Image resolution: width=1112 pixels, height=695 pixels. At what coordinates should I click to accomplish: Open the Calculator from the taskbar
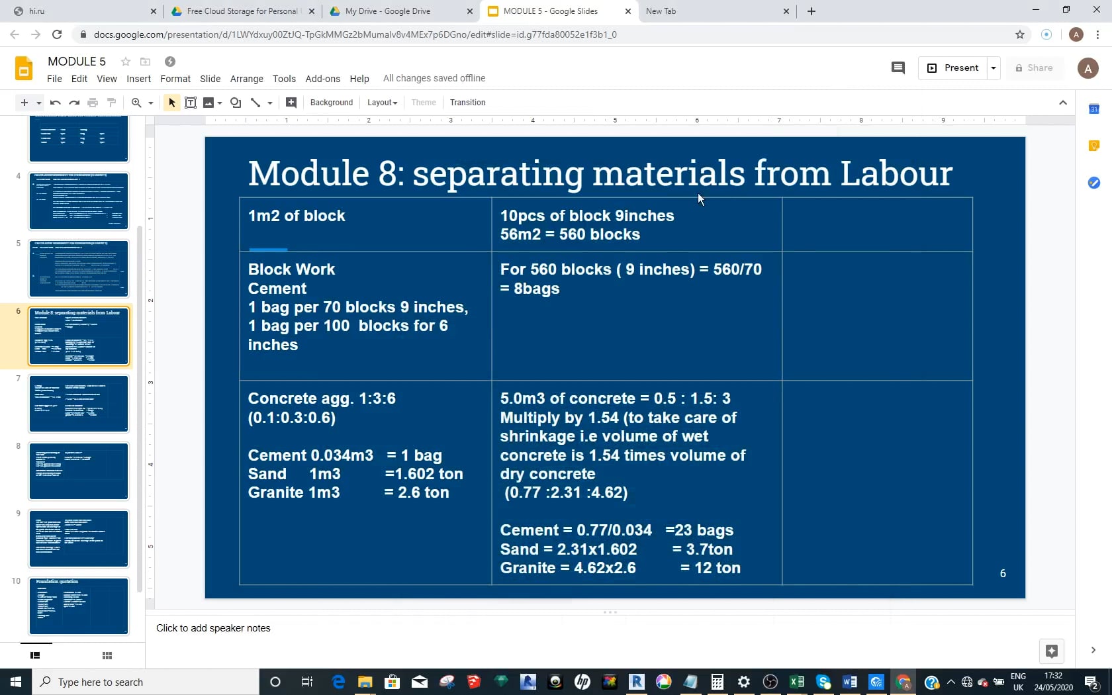(718, 682)
